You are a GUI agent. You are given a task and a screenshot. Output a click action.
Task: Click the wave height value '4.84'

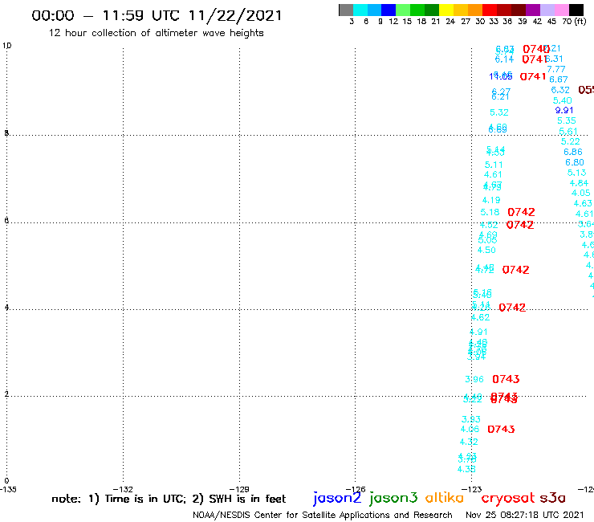point(579,183)
